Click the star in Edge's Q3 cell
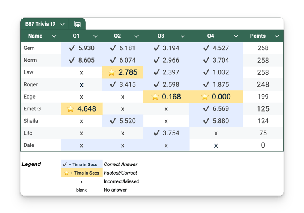304x213 pixels. point(155,97)
